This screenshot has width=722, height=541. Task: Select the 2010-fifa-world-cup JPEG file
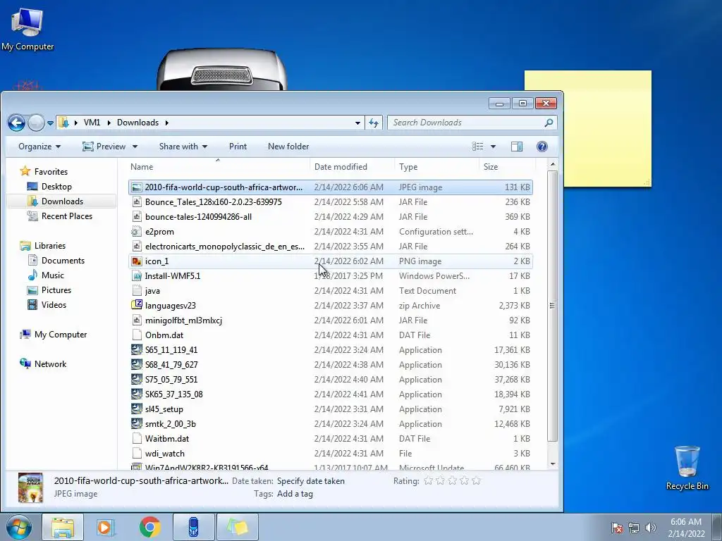point(330,187)
